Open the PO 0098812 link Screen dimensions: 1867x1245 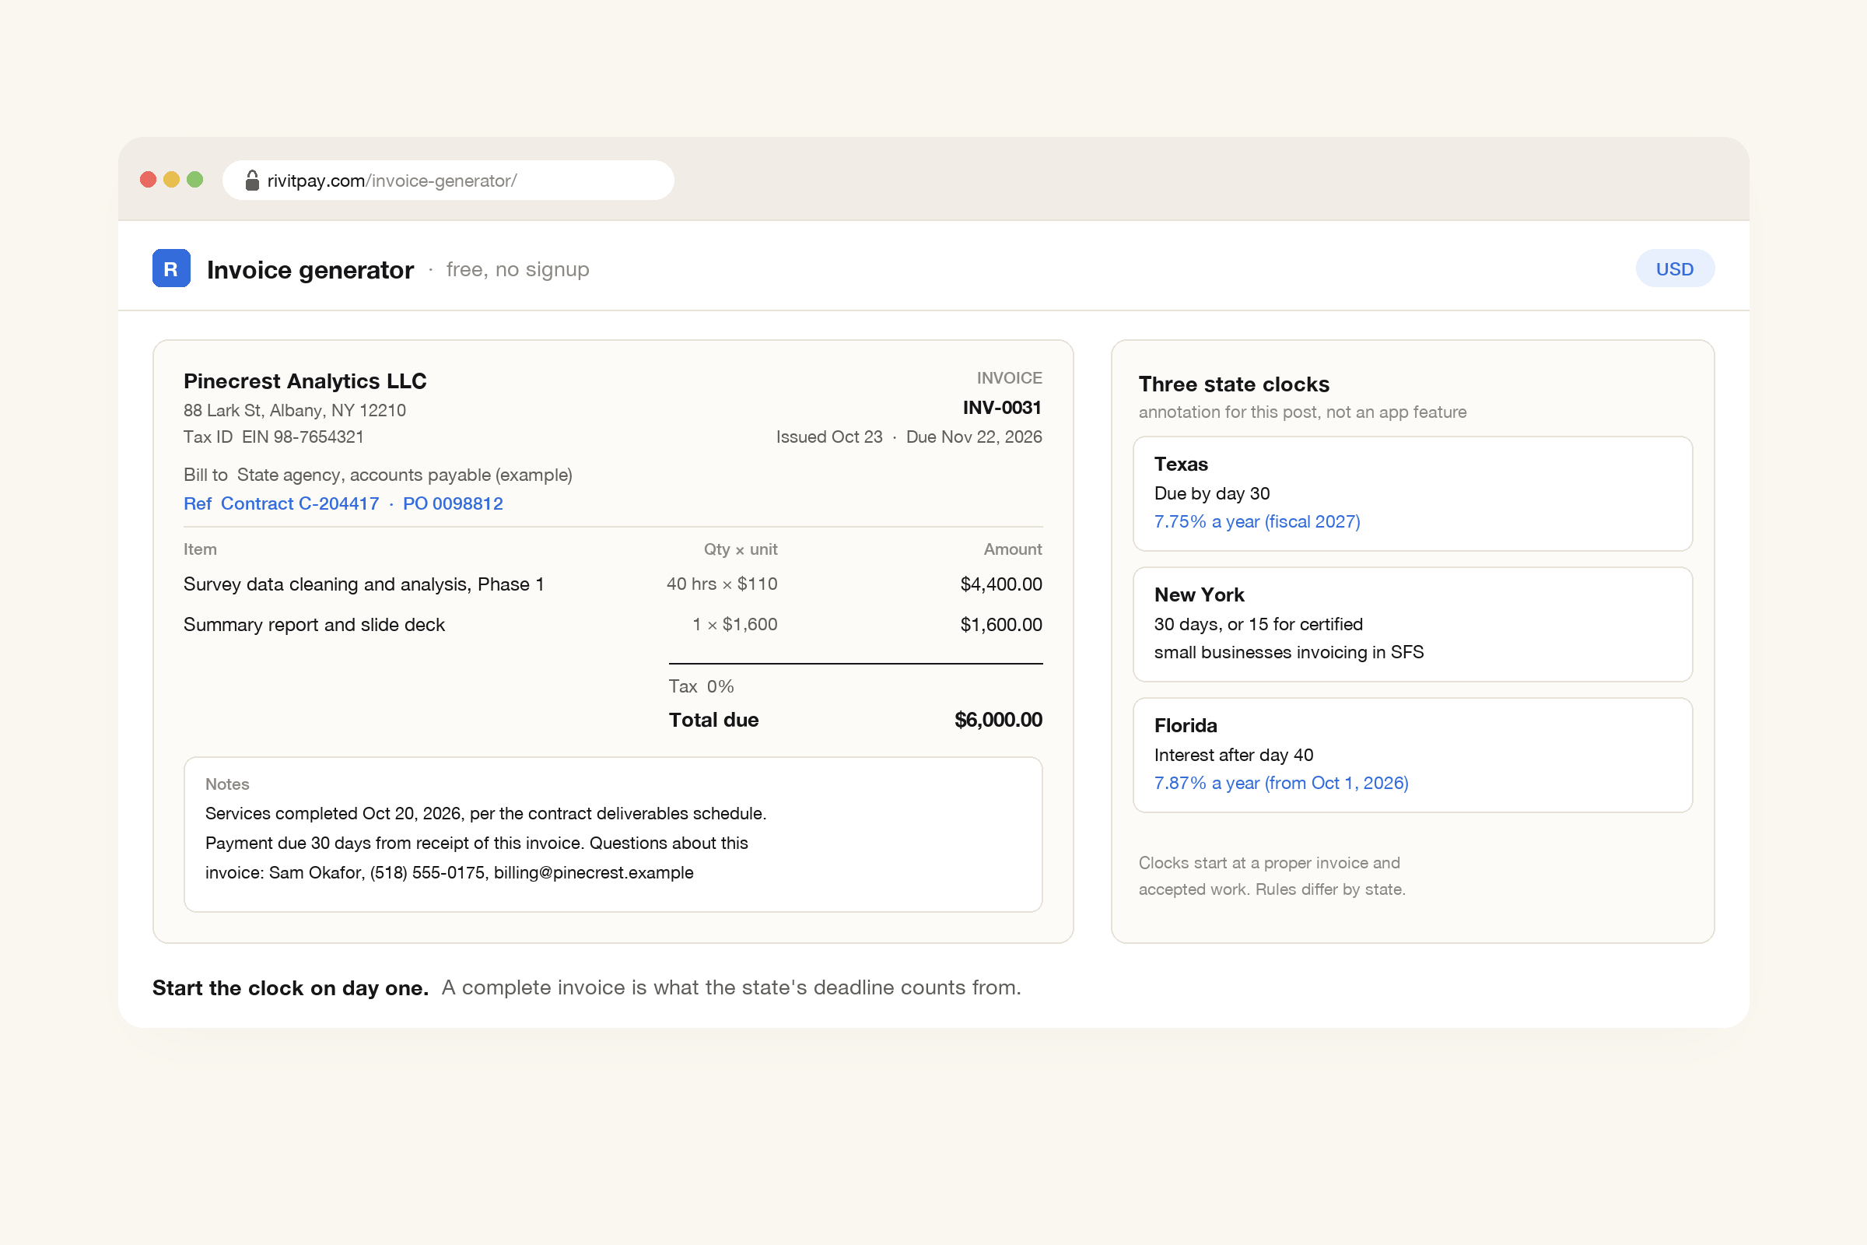(453, 503)
